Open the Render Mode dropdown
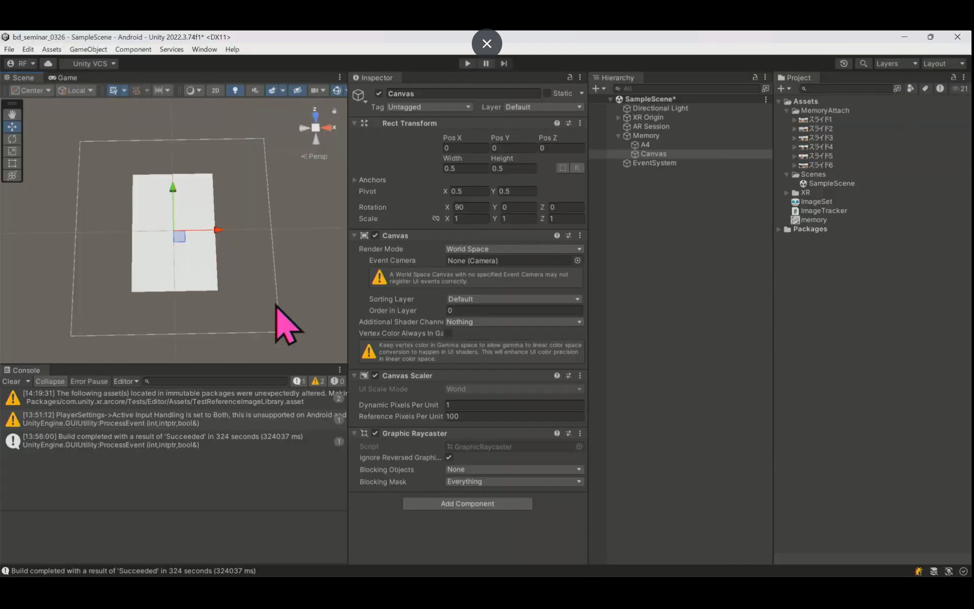Image resolution: width=974 pixels, height=609 pixels. 513,249
